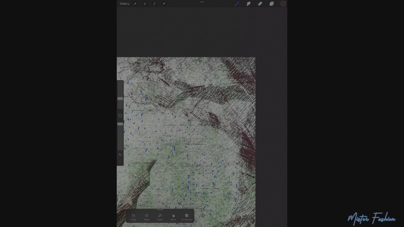Select the Smudge tool
404x227 pixels.
coord(248,4)
